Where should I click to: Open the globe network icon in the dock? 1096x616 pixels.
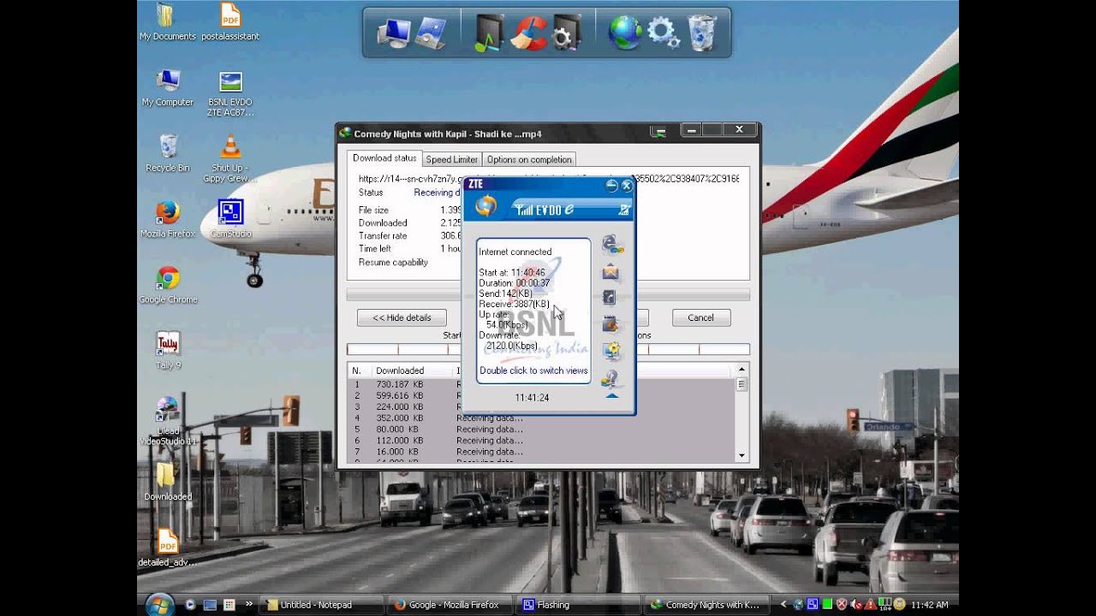624,33
